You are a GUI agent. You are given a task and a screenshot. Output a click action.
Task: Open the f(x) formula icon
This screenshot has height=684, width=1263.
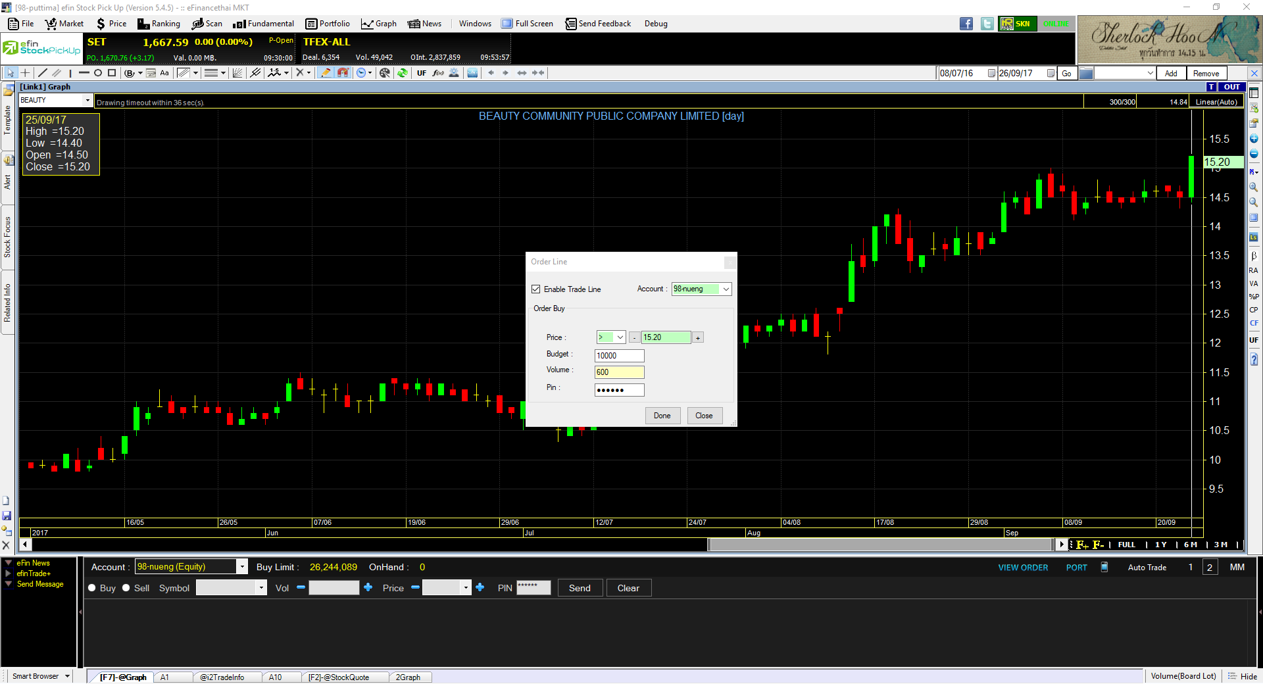pyautogui.click(x=438, y=73)
